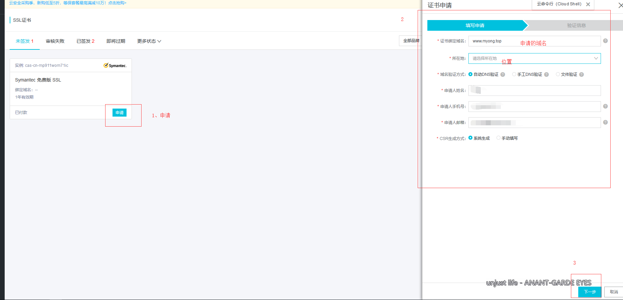This screenshot has height=300, width=623.
Task: Open the 云命令行 (Cloud Shell) tab
Action: 559,4
